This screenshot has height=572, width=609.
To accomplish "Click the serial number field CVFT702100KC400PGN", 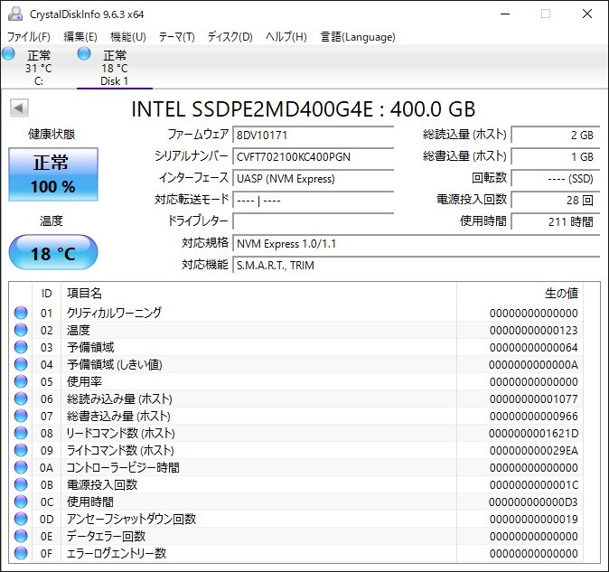I will (313, 157).
